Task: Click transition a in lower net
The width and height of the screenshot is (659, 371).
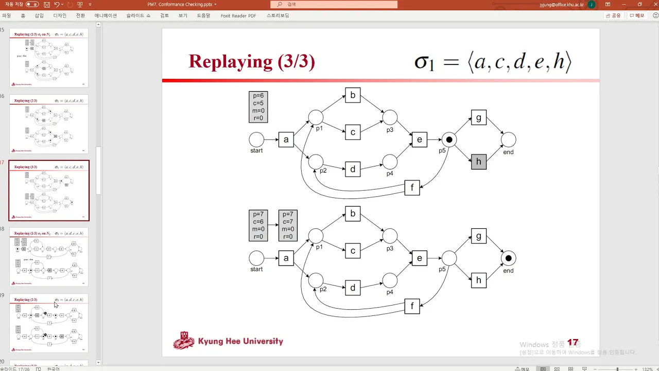Action: tap(286, 258)
